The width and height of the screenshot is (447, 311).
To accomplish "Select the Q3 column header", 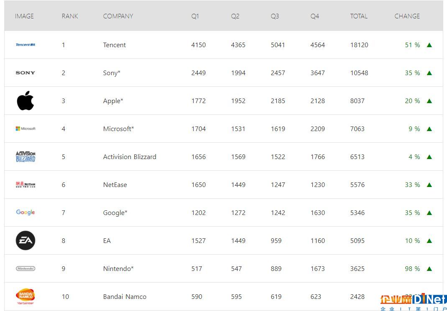I will click(x=275, y=16).
